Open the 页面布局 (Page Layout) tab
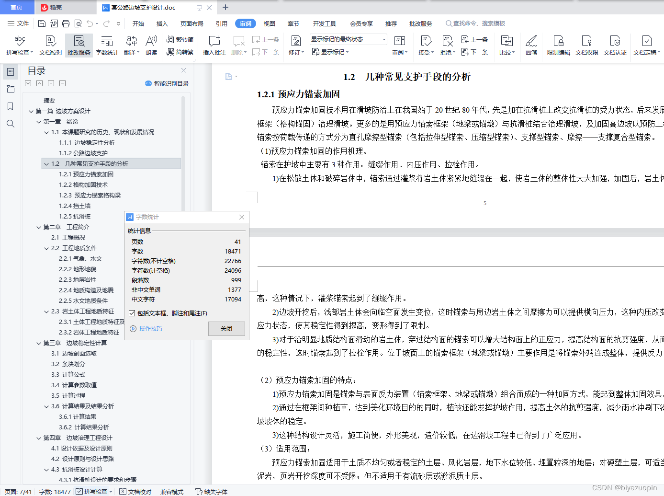This screenshot has width=664, height=496. [192, 23]
